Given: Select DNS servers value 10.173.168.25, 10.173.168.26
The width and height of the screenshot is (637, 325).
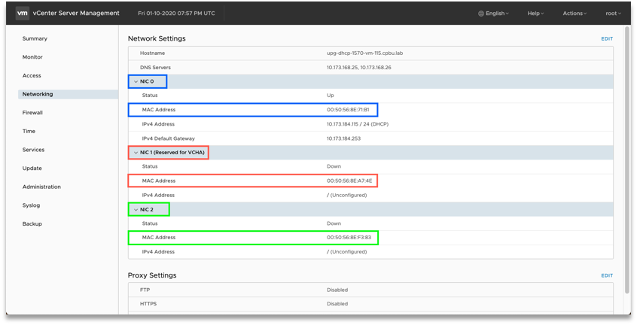Looking at the screenshot, I should [359, 68].
